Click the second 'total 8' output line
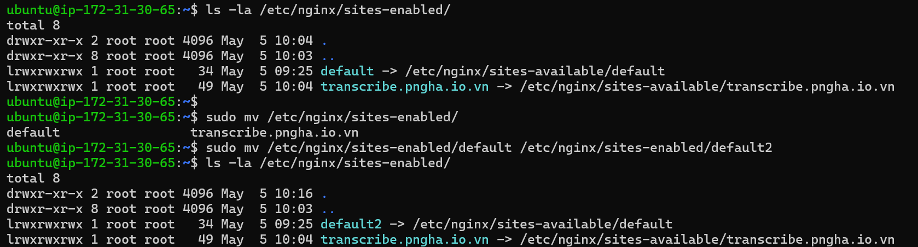The height and width of the screenshot is (247, 918). pos(33,178)
